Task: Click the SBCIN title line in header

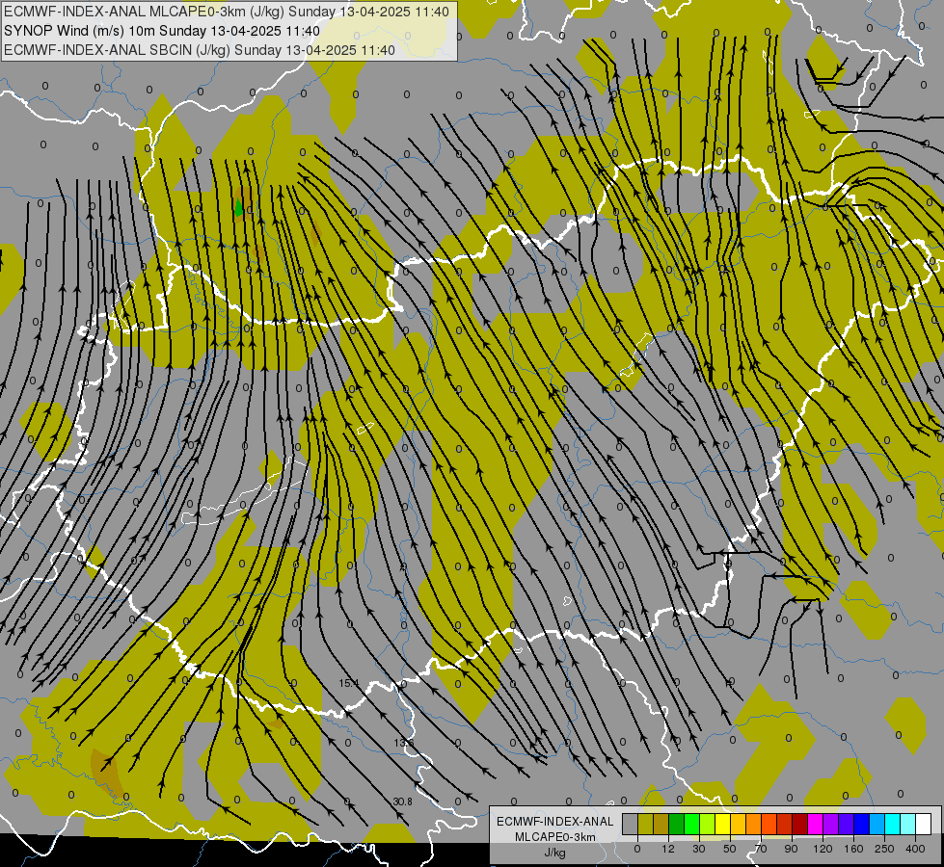Action: tap(200, 50)
